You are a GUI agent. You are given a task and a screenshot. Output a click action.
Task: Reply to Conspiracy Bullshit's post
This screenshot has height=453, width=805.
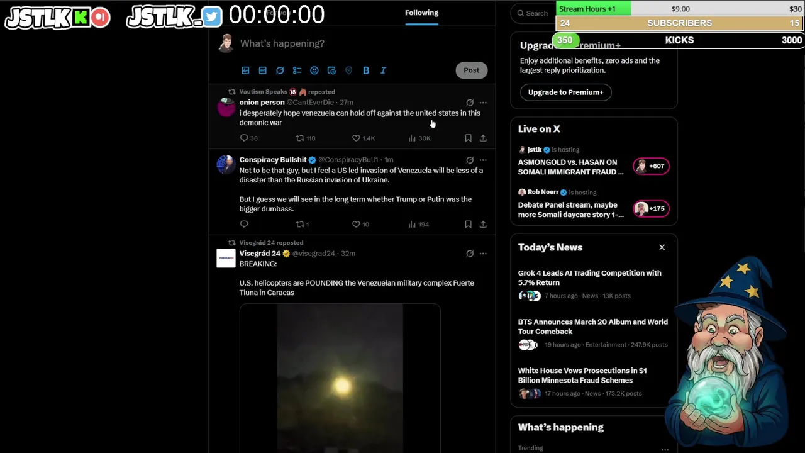[244, 224]
